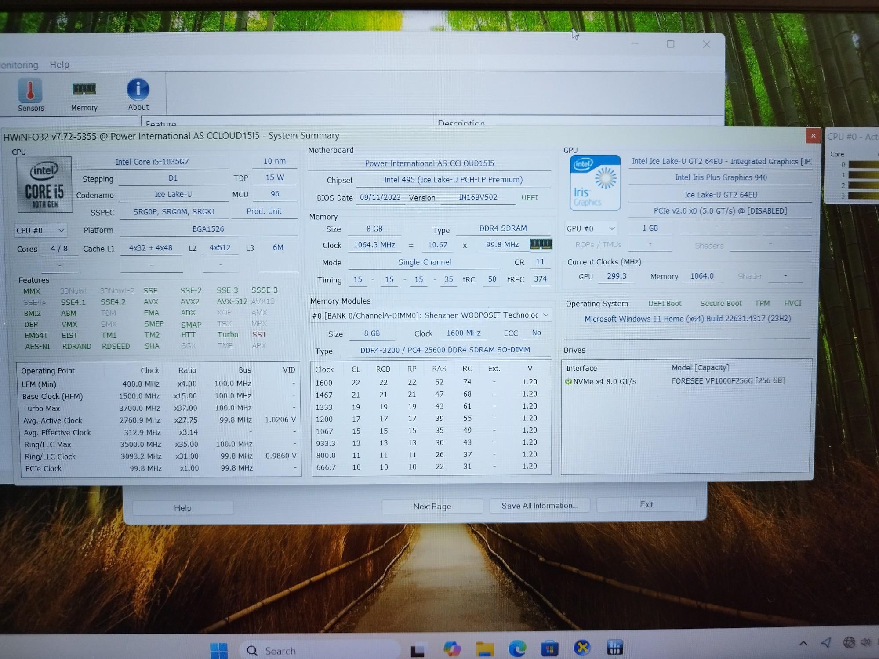Click the module type DDR4-3200 / PC4-25600
Viewport: 879px width, 659px height.
point(445,350)
